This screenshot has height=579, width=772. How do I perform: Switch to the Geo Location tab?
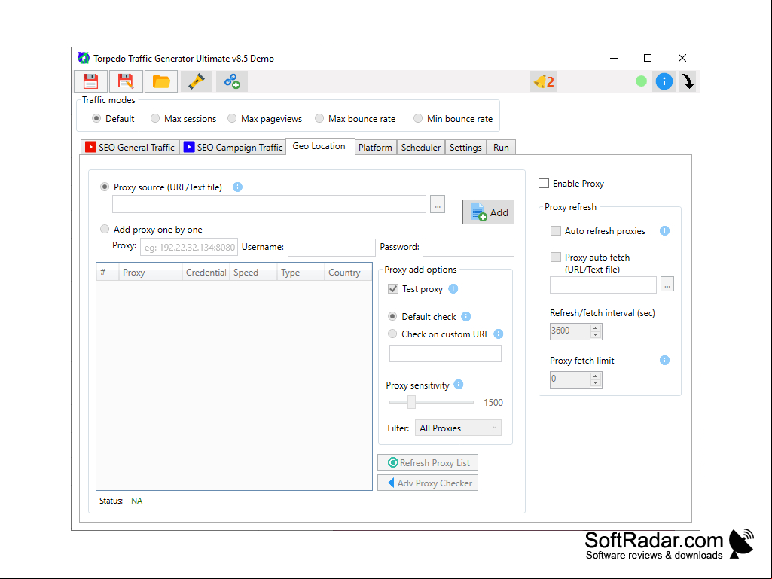click(319, 146)
